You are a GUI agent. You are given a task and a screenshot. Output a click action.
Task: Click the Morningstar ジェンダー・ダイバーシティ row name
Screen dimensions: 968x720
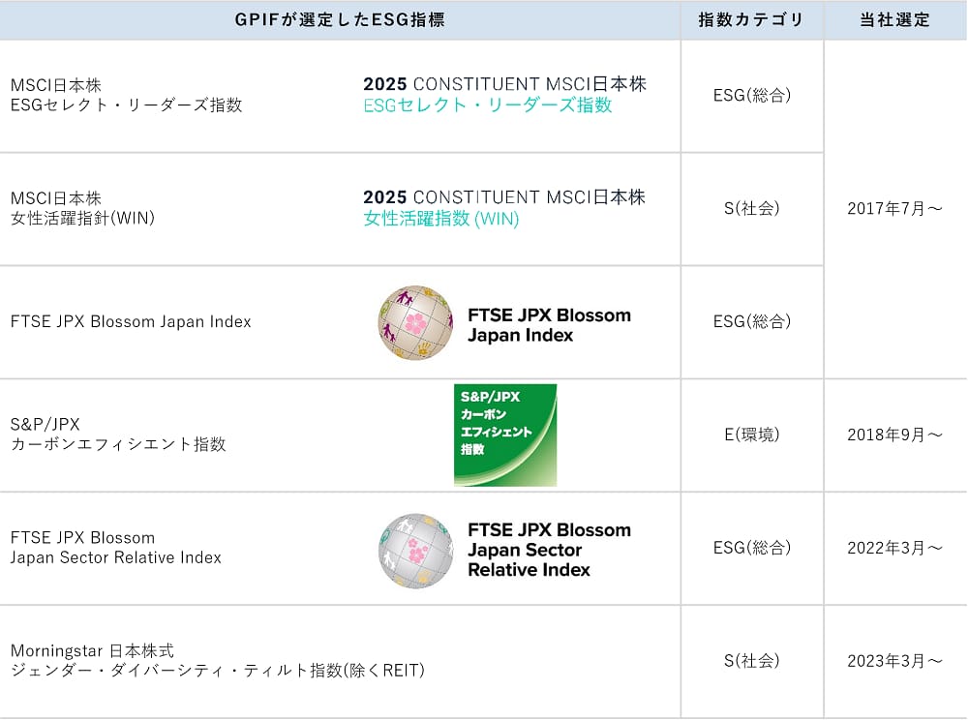(x=217, y=660)
